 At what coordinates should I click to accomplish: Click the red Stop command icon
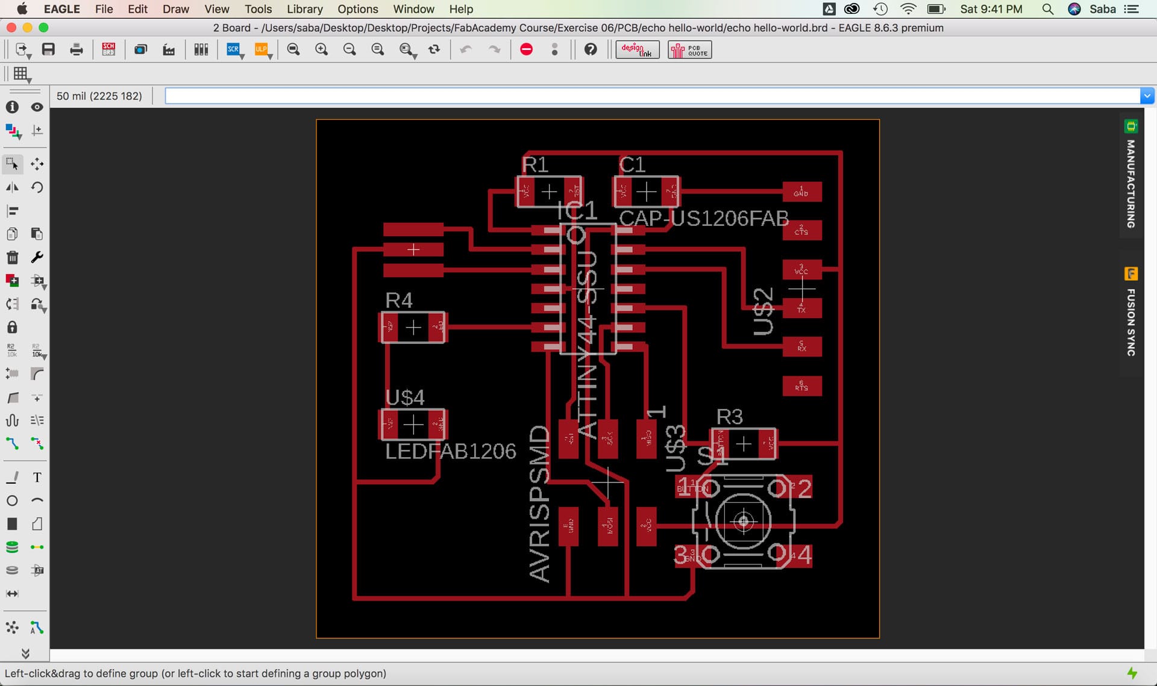pos(526,49)
